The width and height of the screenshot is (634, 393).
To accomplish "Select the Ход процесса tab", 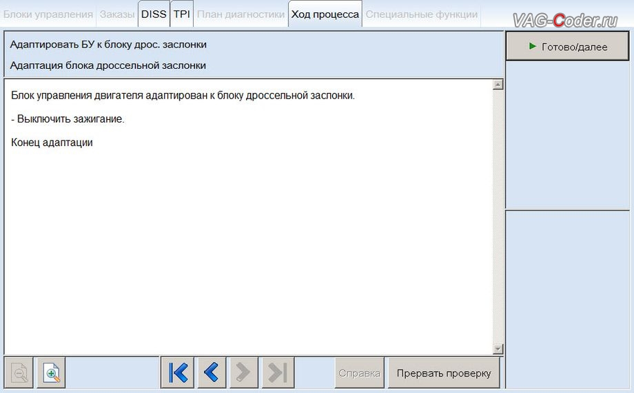I will tap(325, 14).
